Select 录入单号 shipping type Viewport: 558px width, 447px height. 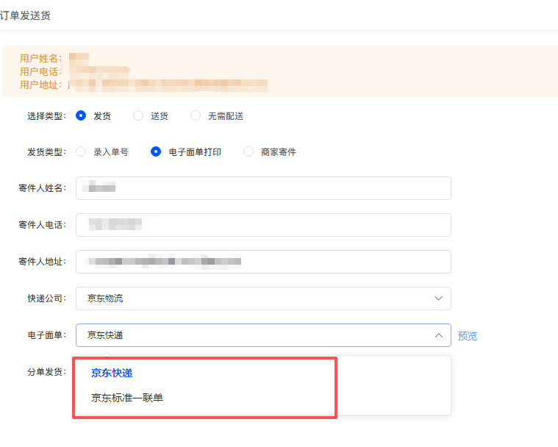coord(81,151)
